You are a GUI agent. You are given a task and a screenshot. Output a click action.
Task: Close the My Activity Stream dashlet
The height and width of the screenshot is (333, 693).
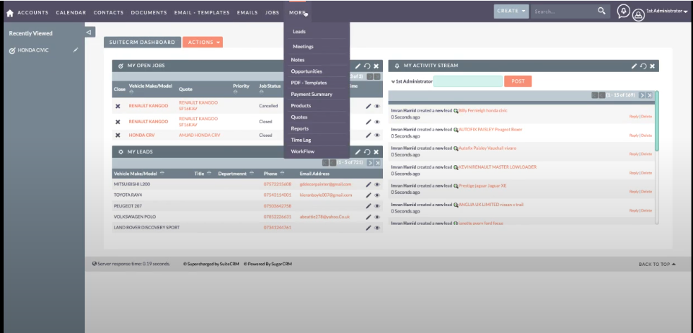tap(652, 66)
